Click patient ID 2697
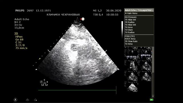This screenshot has width=183, height=103. [x=30, y=11]
